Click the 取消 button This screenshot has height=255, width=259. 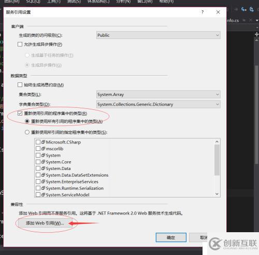point(198,237)
